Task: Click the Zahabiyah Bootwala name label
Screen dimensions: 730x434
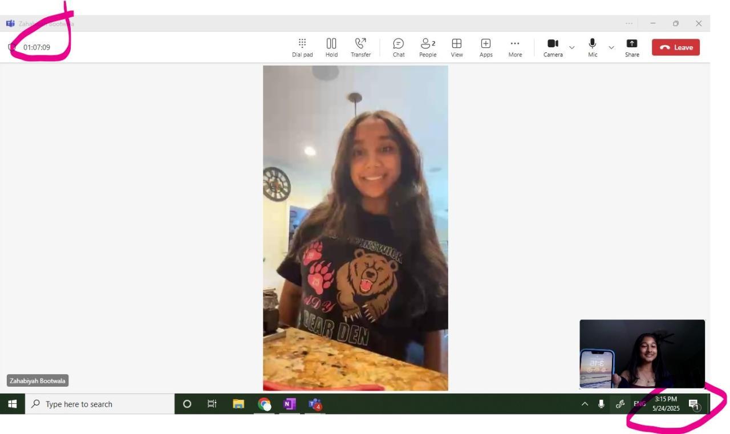Action: [37, 380]
